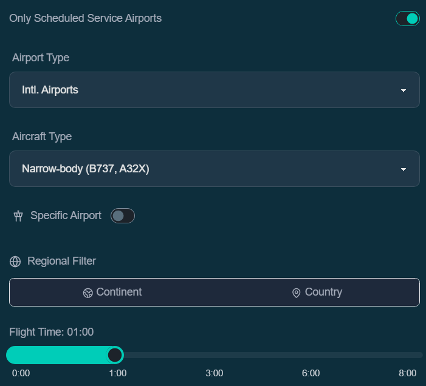Click the 1:00 flight time label
This screenshot has height=386, width=426.
118,373
